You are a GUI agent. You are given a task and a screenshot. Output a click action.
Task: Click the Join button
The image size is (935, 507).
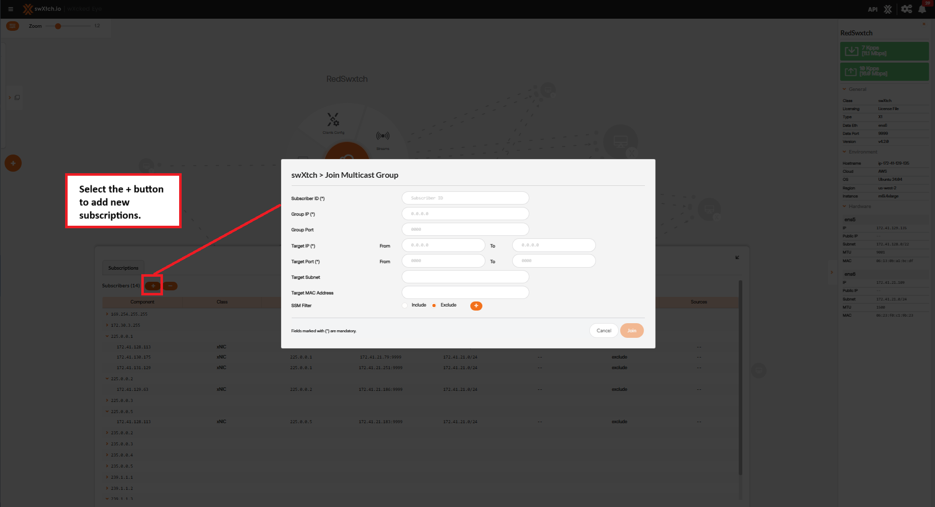[632, 331]
